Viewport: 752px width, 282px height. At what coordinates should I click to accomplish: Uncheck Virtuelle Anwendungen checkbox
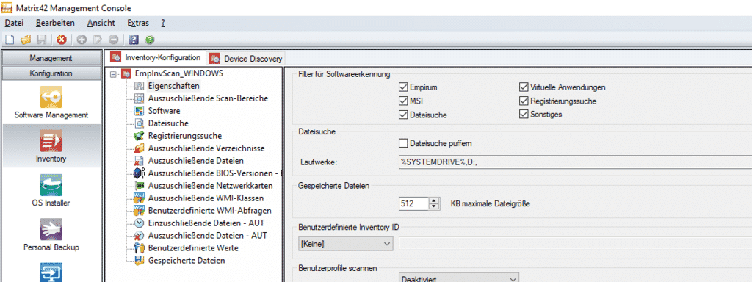tap(523, 87)
